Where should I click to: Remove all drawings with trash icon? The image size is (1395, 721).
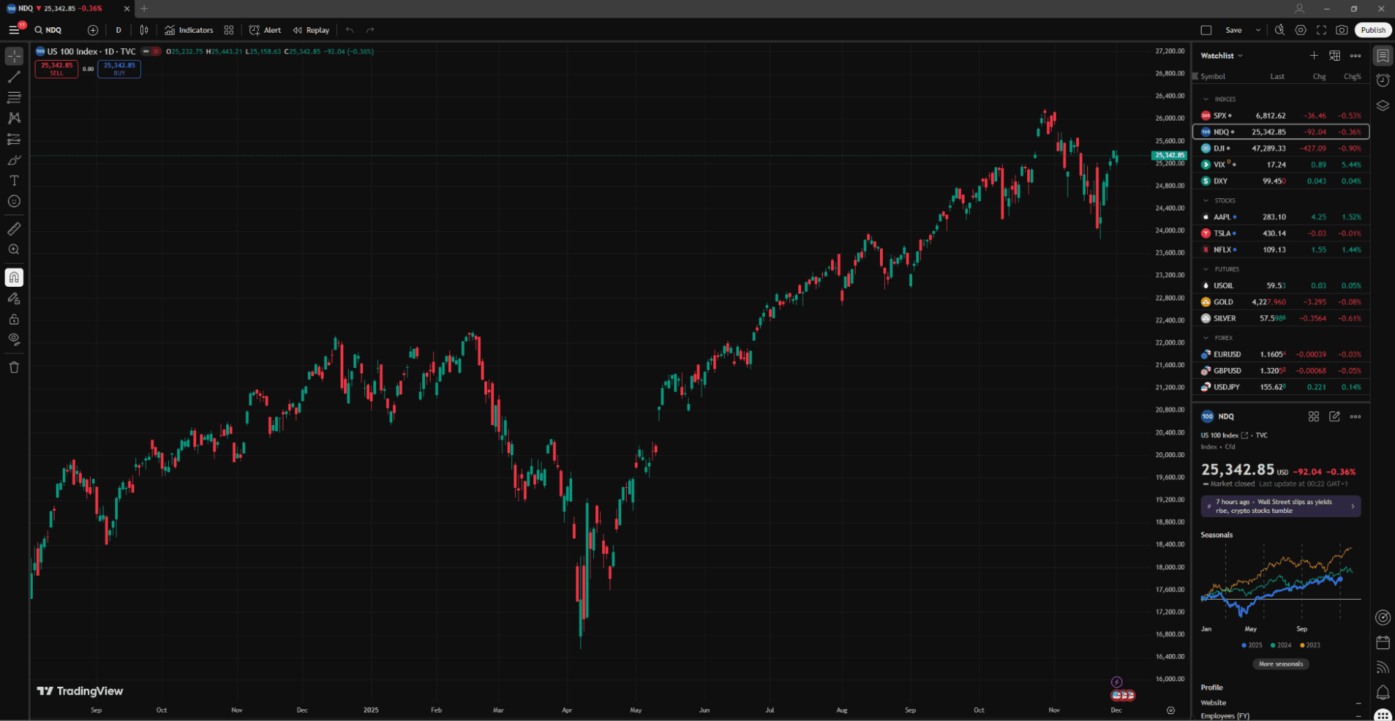click(x=14, y=366)
